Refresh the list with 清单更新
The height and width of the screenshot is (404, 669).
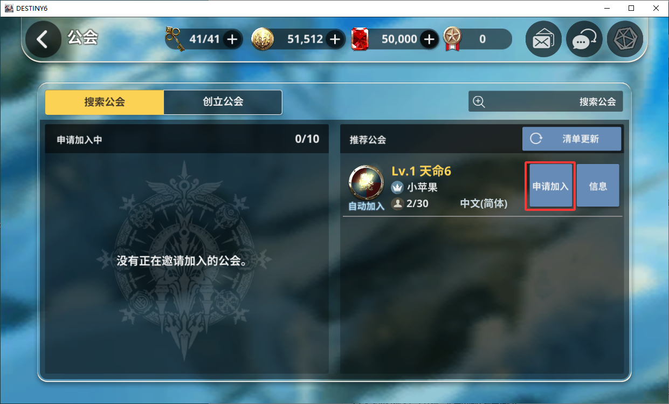pos(571,139)
